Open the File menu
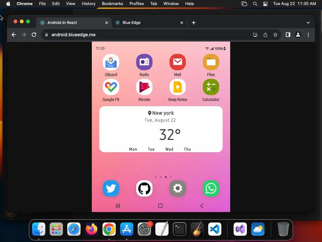The image size is (322, 242). (42, 4)
